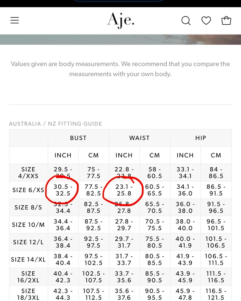241x301 pixels.
Task: Open the hamburger navigation menu
Action: 14,20
